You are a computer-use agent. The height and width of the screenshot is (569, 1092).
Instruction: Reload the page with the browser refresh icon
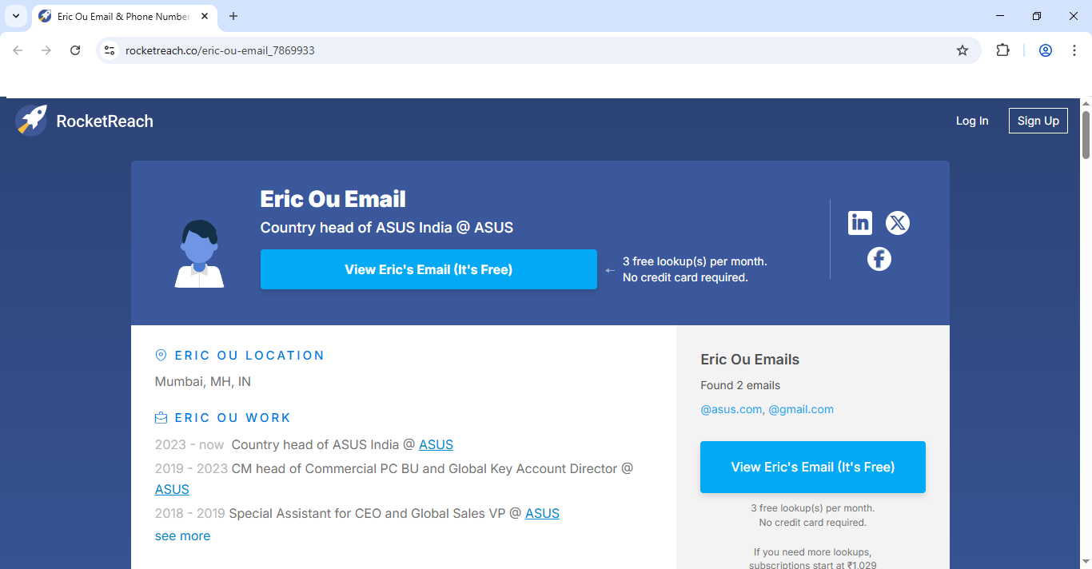click(75, 50)
